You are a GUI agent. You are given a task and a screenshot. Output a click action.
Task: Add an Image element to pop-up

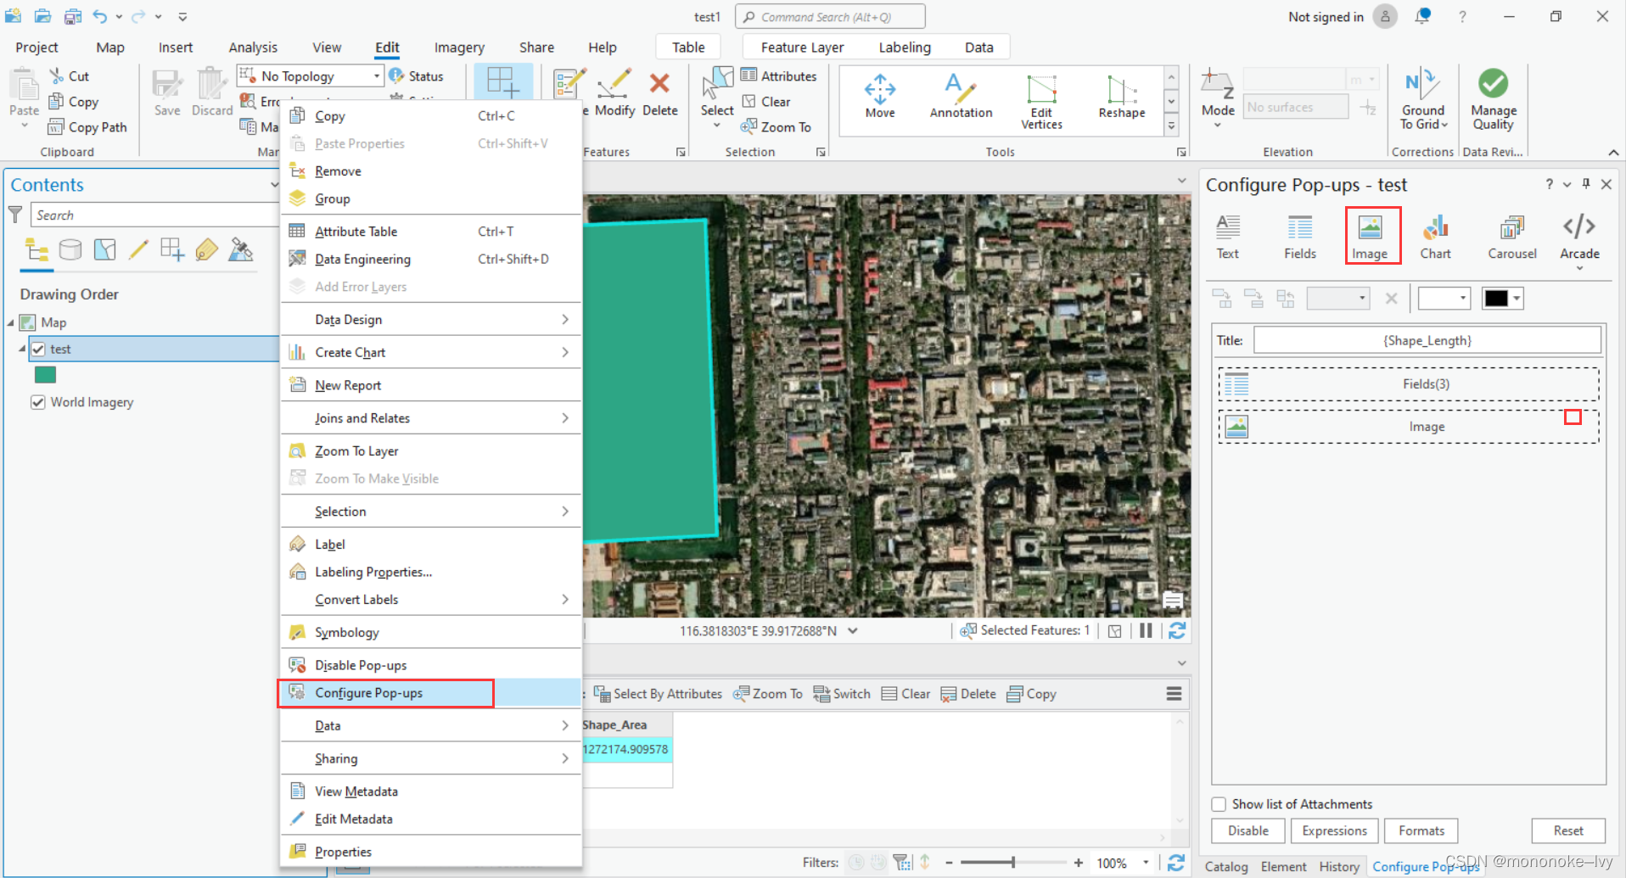coord(1370,237)
